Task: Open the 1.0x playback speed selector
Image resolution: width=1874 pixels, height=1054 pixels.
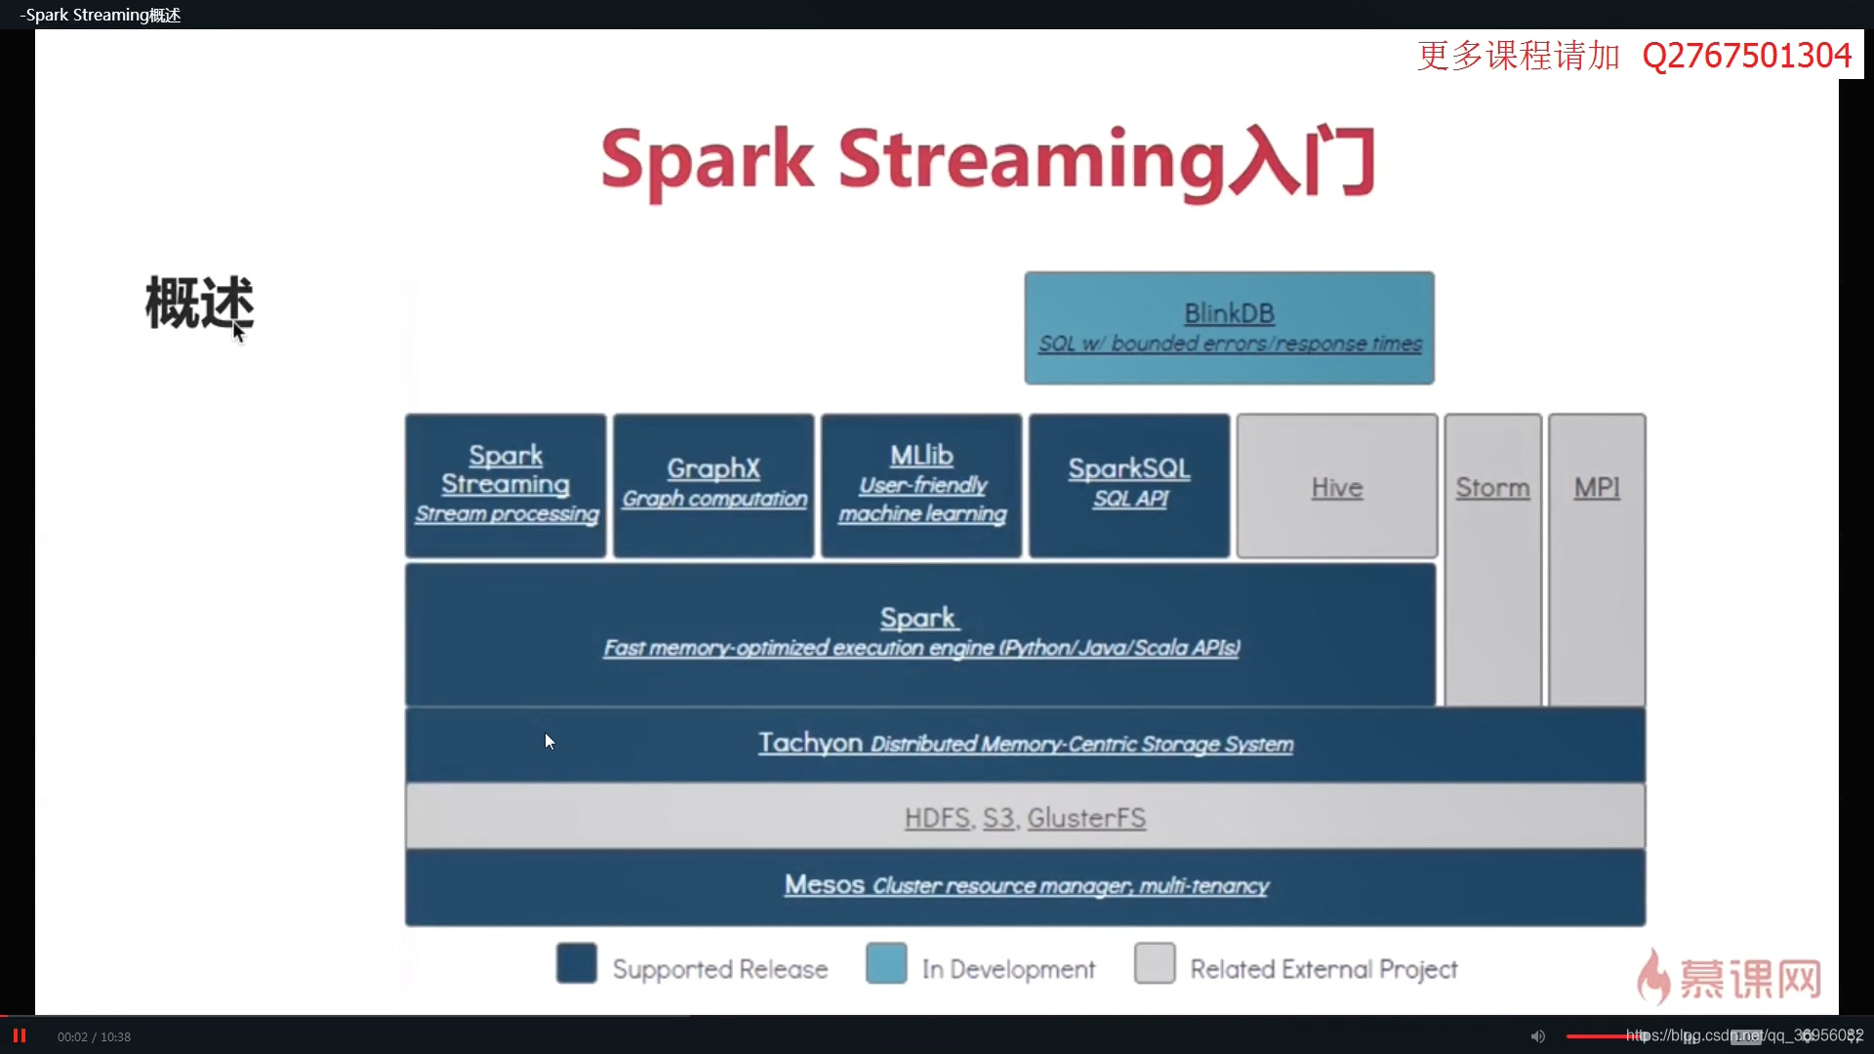Action: (x=1746, y=1037)
